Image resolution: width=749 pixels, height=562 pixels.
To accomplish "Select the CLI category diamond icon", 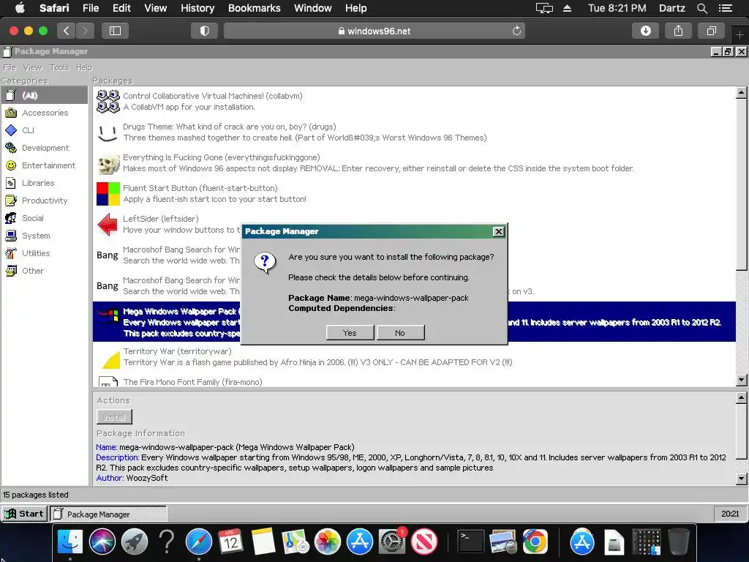I will tap(11, 130).
